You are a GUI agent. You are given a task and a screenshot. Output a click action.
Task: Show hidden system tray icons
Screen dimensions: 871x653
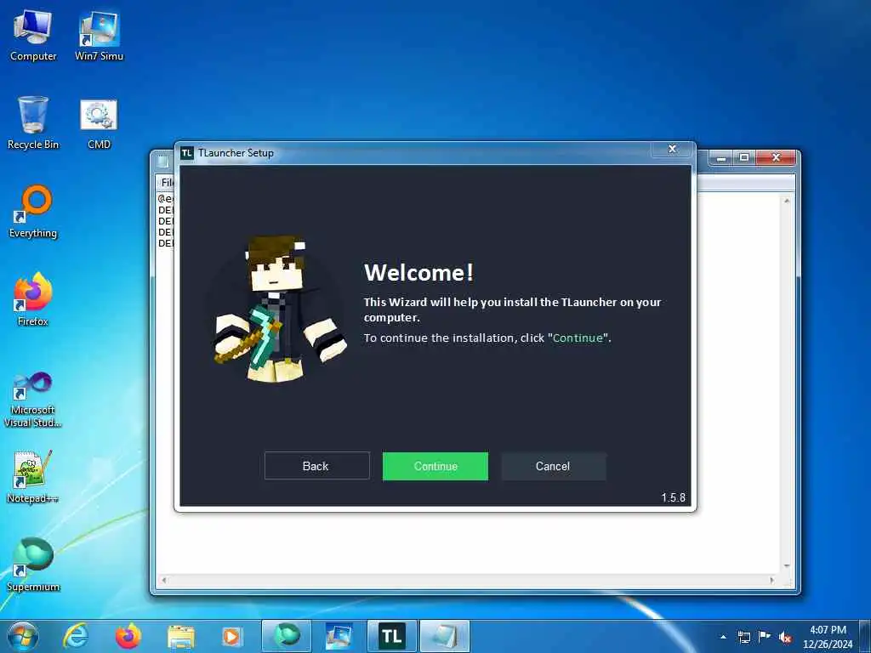pyautogui.click(x=723, y=637)
